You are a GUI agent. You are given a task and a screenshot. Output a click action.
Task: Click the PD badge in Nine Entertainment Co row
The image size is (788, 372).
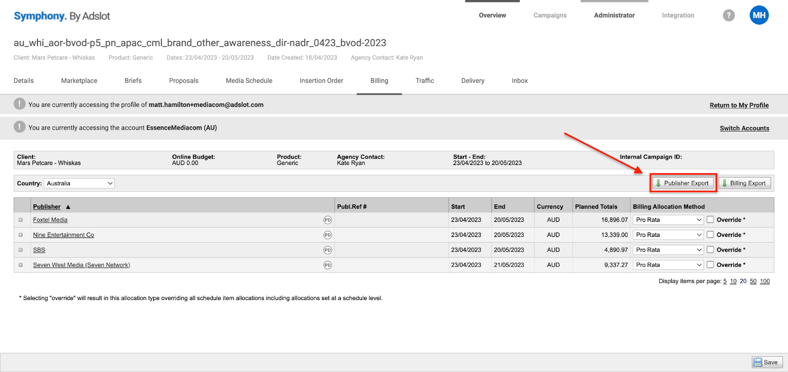coord(328,235)
